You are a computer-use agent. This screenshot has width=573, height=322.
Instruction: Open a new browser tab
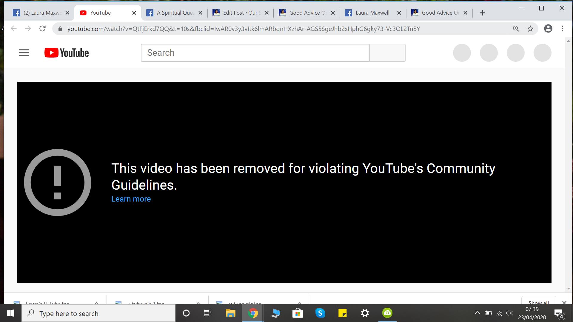coord(482,13)
